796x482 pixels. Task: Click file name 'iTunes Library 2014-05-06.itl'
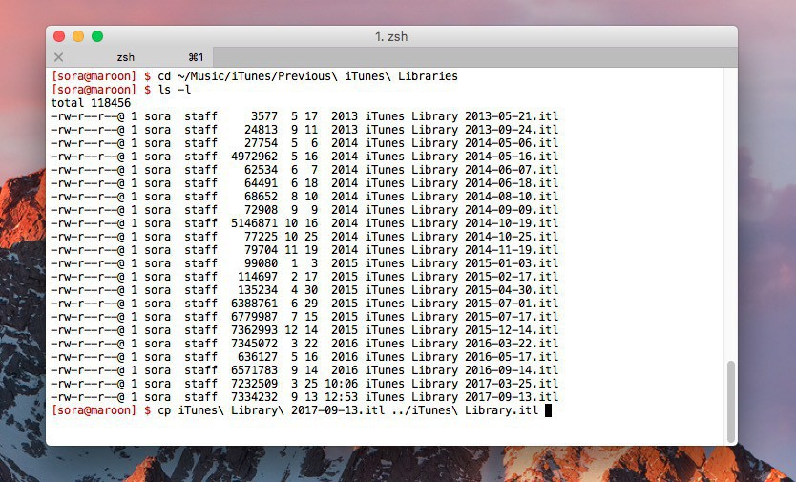point(461,143)
